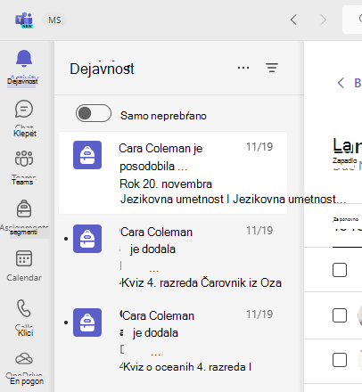Check the third checkbox in right pane

click(340, 360)
